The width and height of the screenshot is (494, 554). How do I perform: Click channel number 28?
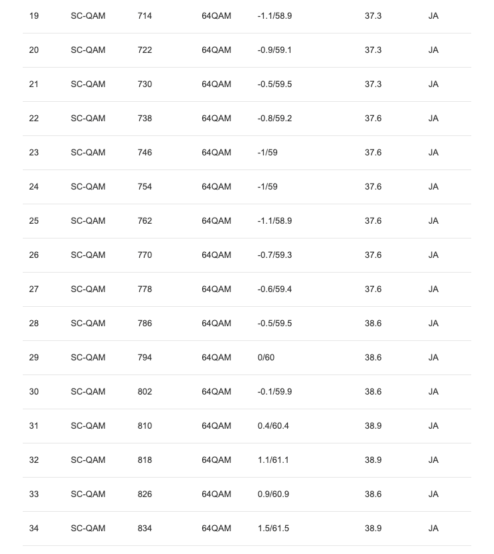tap(34, 324)
